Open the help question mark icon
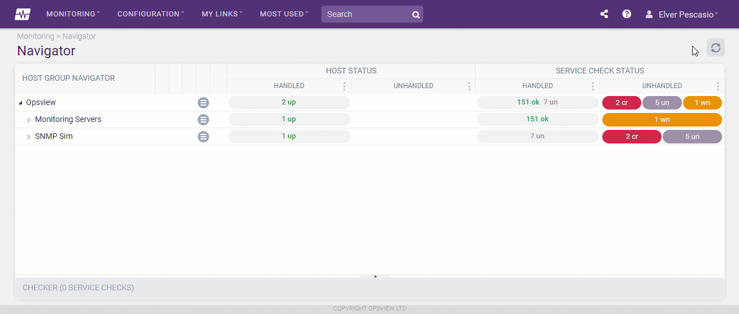Screen dimensions: 739x314 pos(627,14)
